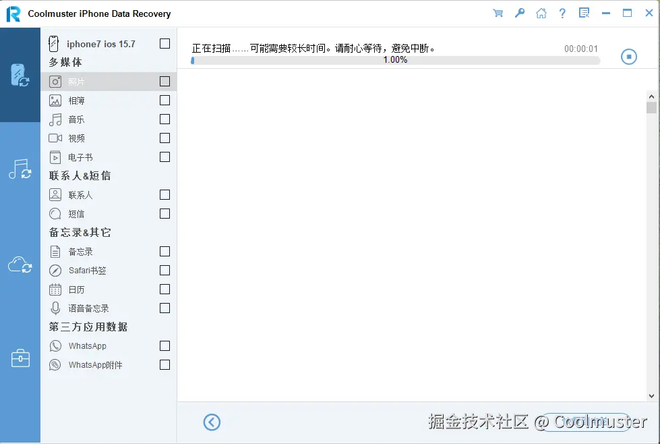
Task: Check the WhatsApp checkbox
Action: (164, 345)
